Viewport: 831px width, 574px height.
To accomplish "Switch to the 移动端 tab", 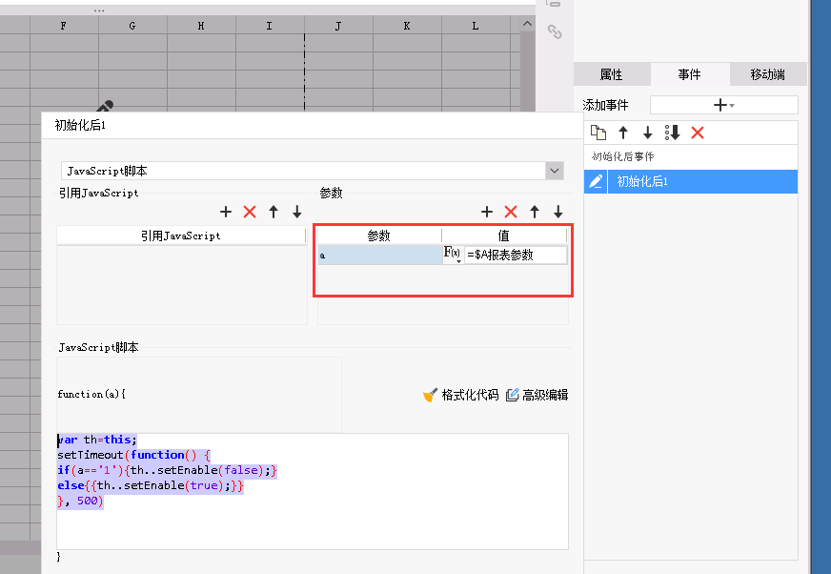I will (x=768, y=74).
